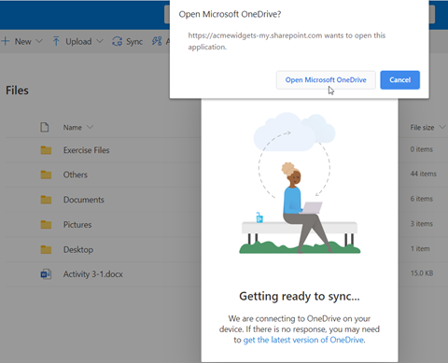The width and height of the screenshot is (448, 363).
Task: Open the Exercise Files folder name
Action: pyautogui.click(x=87, y=150)
